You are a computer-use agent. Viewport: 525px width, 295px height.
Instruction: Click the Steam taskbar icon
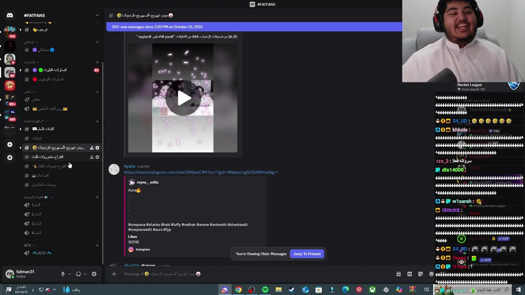point(292,290)
